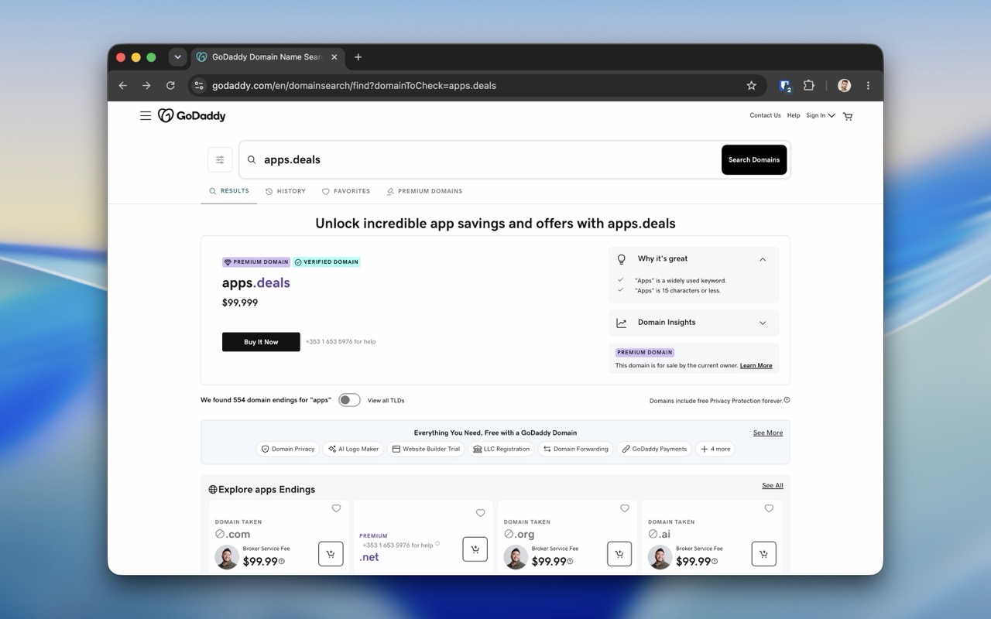Select the LLC Registration chip
Image resolution: width=991 pixels, height=619 pixels.
click(501, 449)
